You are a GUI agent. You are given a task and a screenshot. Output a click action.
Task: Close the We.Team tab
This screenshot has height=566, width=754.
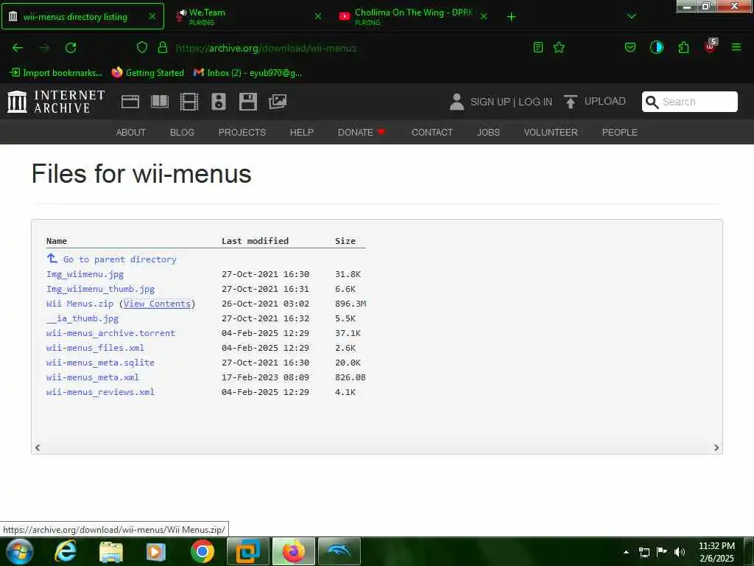318,16
